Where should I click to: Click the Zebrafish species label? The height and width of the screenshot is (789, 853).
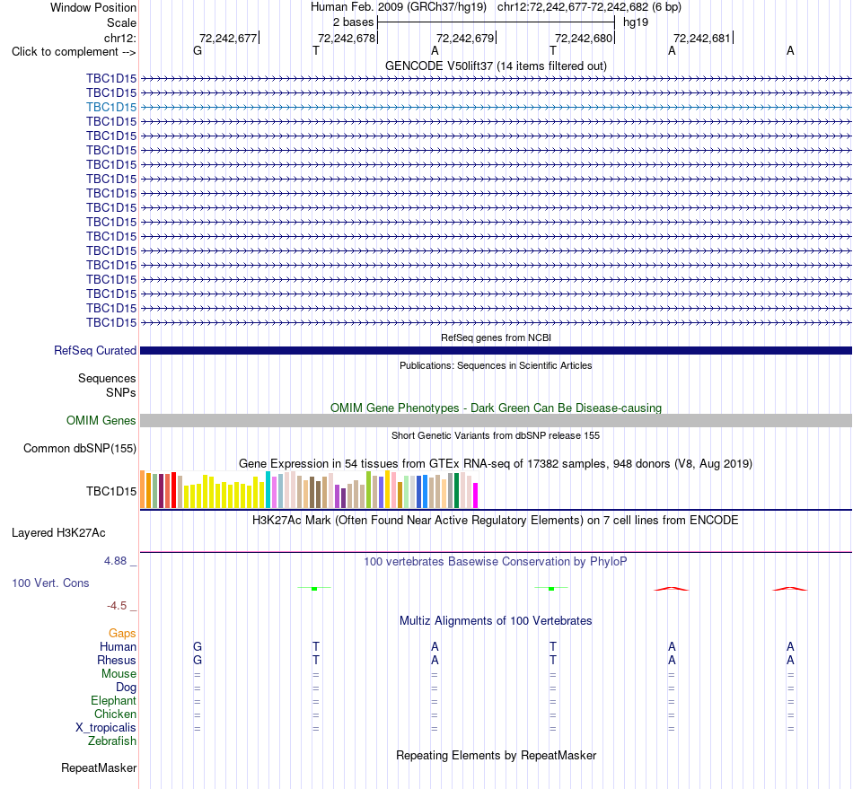pyautogui.click(x=112, y=741)
